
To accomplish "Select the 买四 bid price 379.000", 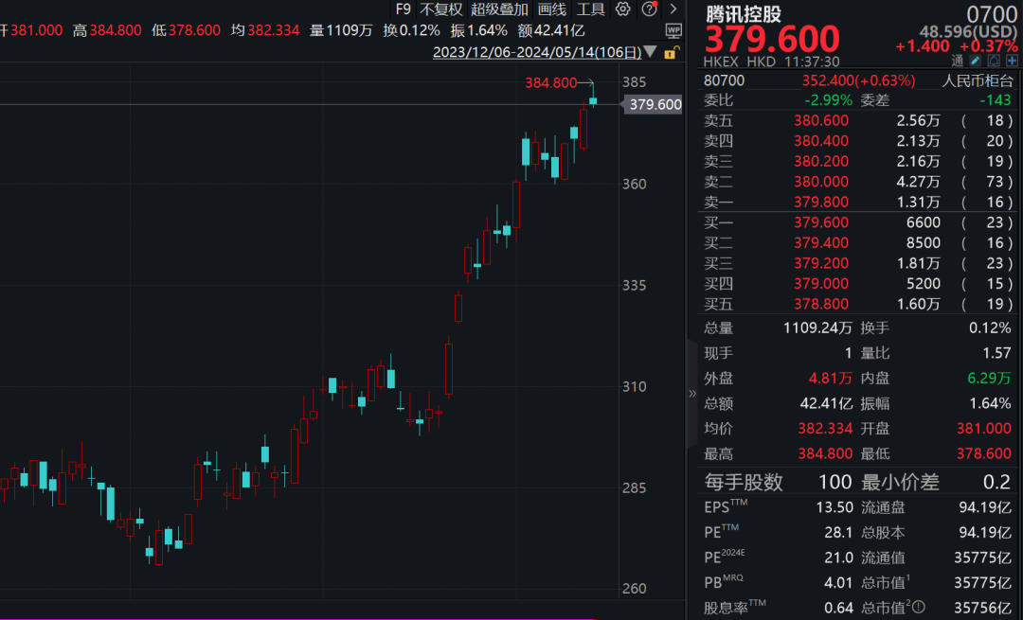I will [x=820, y=284].
